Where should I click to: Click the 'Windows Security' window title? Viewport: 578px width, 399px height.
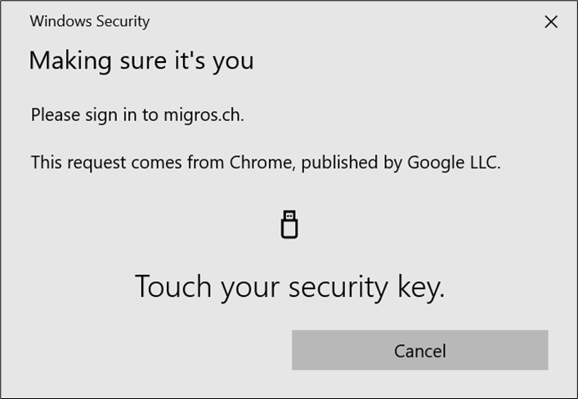pyautogui.click(x=90, y=21)
